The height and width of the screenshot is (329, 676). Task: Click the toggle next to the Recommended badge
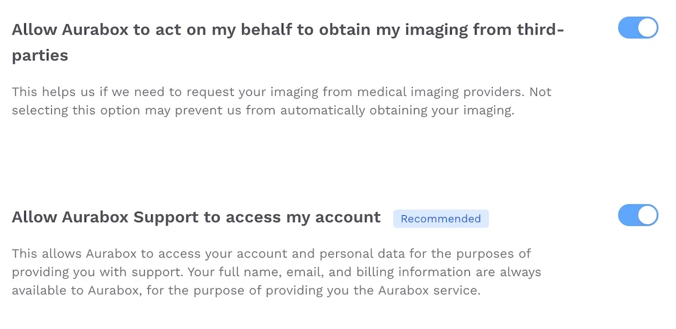pos(637,215)
